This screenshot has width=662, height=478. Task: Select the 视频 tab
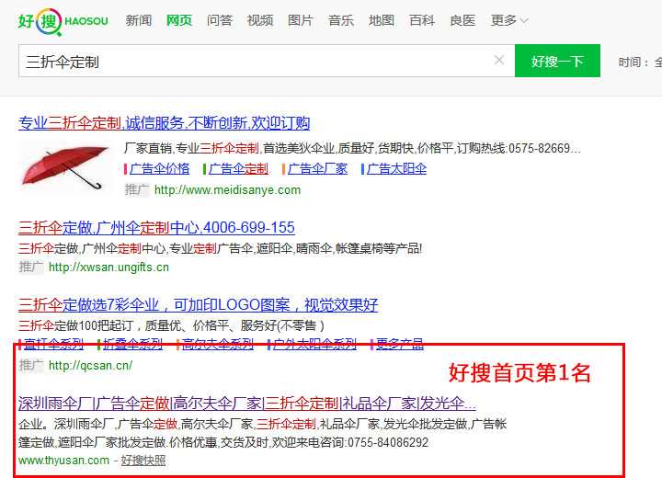(260, 20)
